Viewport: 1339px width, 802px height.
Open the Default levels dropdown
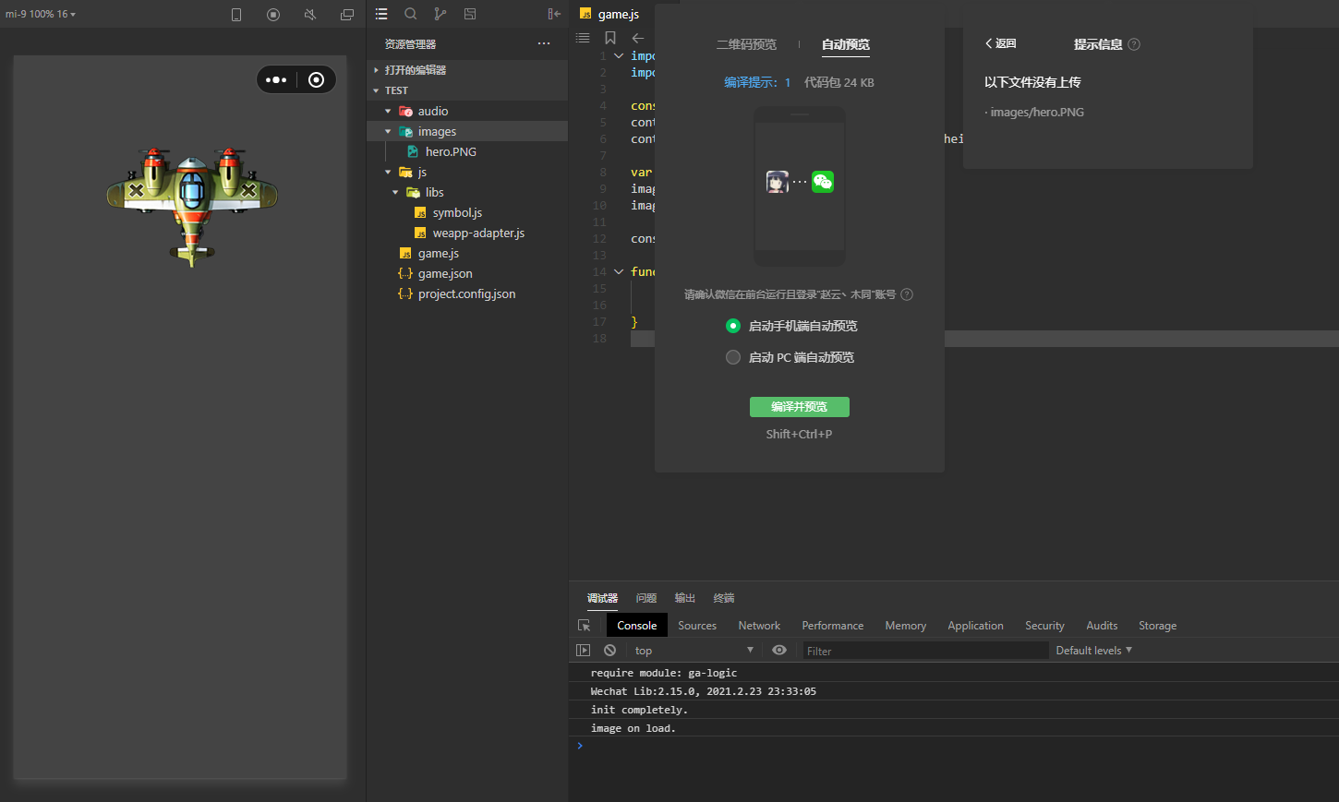click(1094, 651)
